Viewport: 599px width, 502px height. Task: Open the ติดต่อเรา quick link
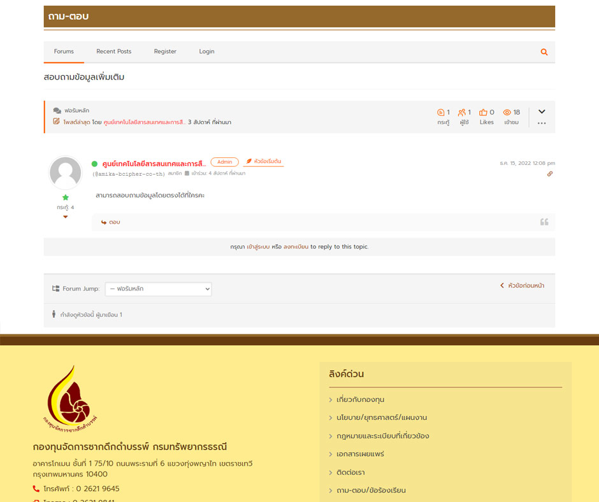(350, 473)
